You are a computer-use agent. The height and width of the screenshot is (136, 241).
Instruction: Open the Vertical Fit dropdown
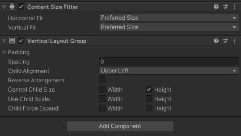(169, 27)
